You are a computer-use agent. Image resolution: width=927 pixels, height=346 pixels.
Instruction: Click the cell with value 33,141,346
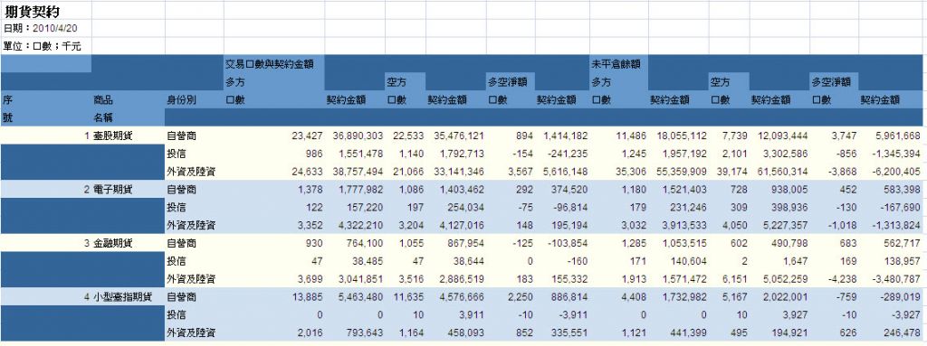point(459,172)
